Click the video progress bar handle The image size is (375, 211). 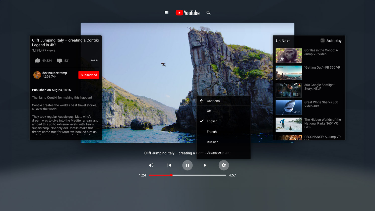[171, 175]
